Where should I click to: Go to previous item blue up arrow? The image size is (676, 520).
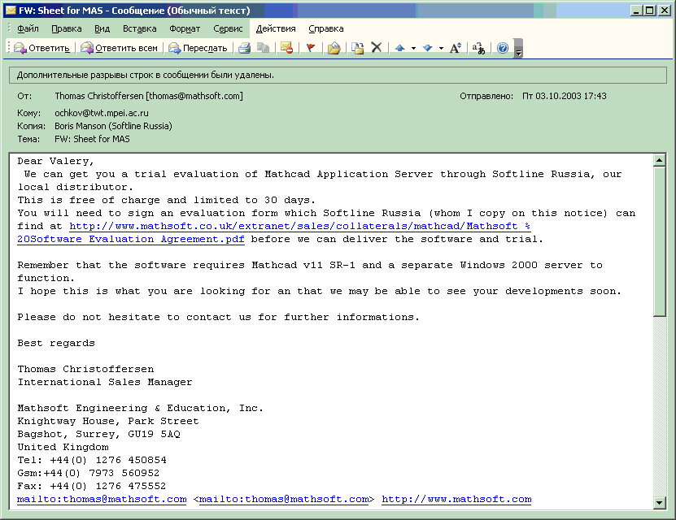point(399,48)
